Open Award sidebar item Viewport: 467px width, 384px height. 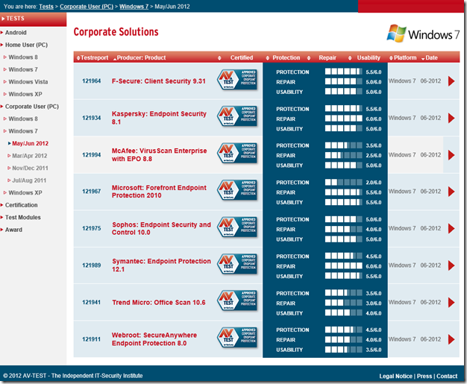click(x=13, y=230)
